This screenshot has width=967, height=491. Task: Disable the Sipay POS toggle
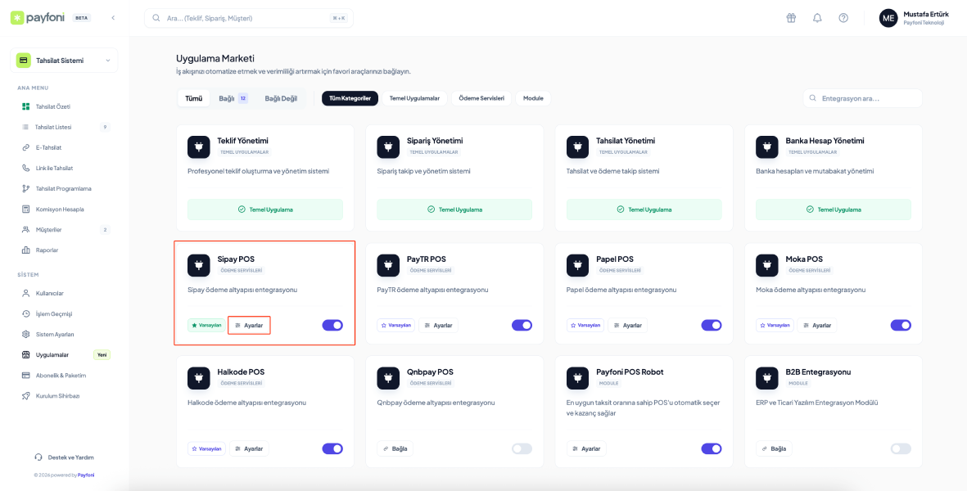pyautogui.click(x=332, y=325)
